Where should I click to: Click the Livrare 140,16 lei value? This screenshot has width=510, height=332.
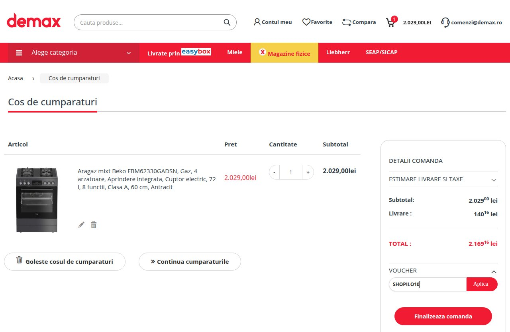coord(486,214)
